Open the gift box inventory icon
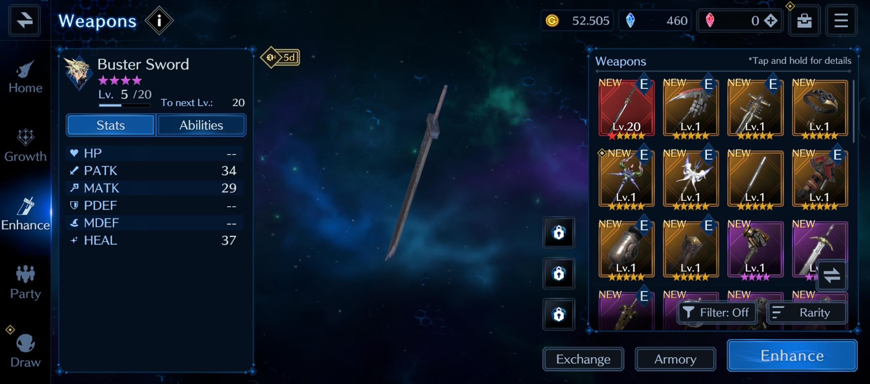Image resolution: width=870 pixels, height=384 pixels. click(x=804, y=21)
